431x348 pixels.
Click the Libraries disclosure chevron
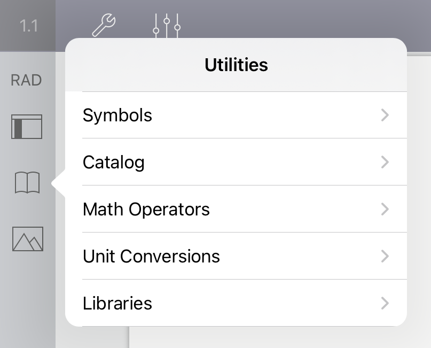[385, 303]
